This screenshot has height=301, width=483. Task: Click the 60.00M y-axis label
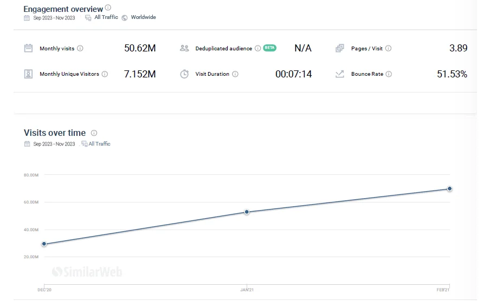(31, 202)
